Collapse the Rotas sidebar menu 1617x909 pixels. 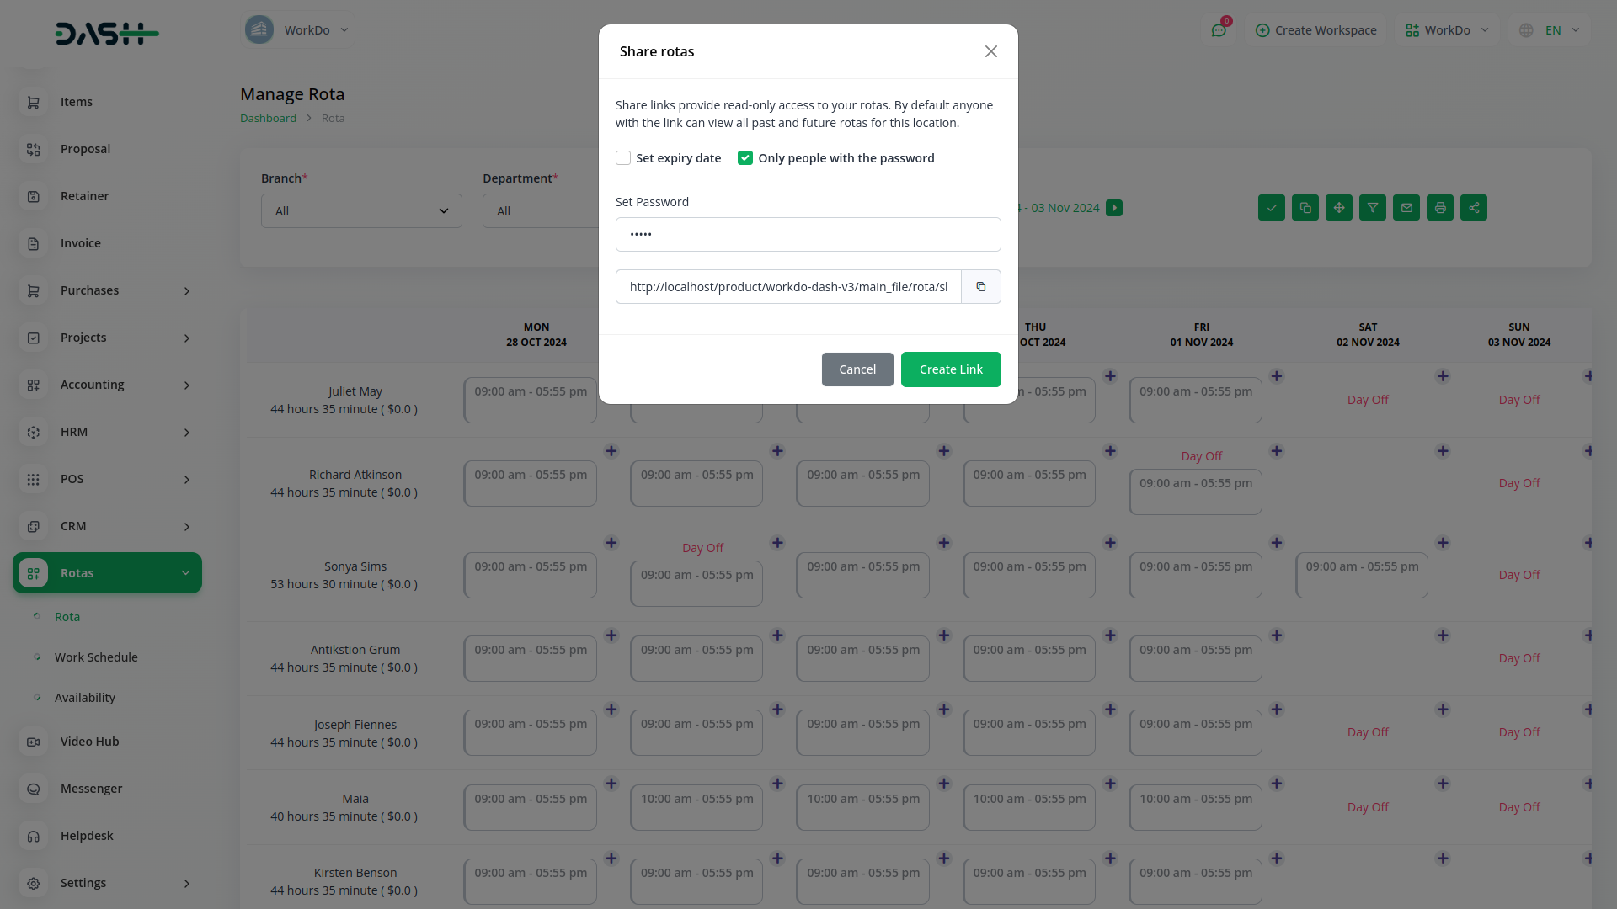tap(107, 573)
